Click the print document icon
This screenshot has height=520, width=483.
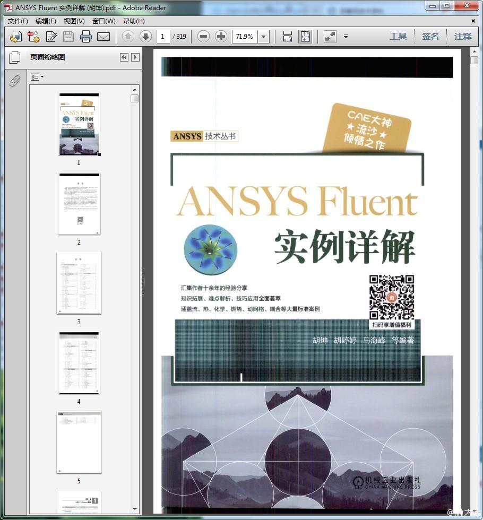86,37
